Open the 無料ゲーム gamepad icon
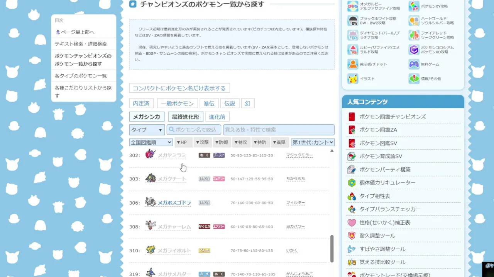The image size is (494, 277). pos(414,64)
